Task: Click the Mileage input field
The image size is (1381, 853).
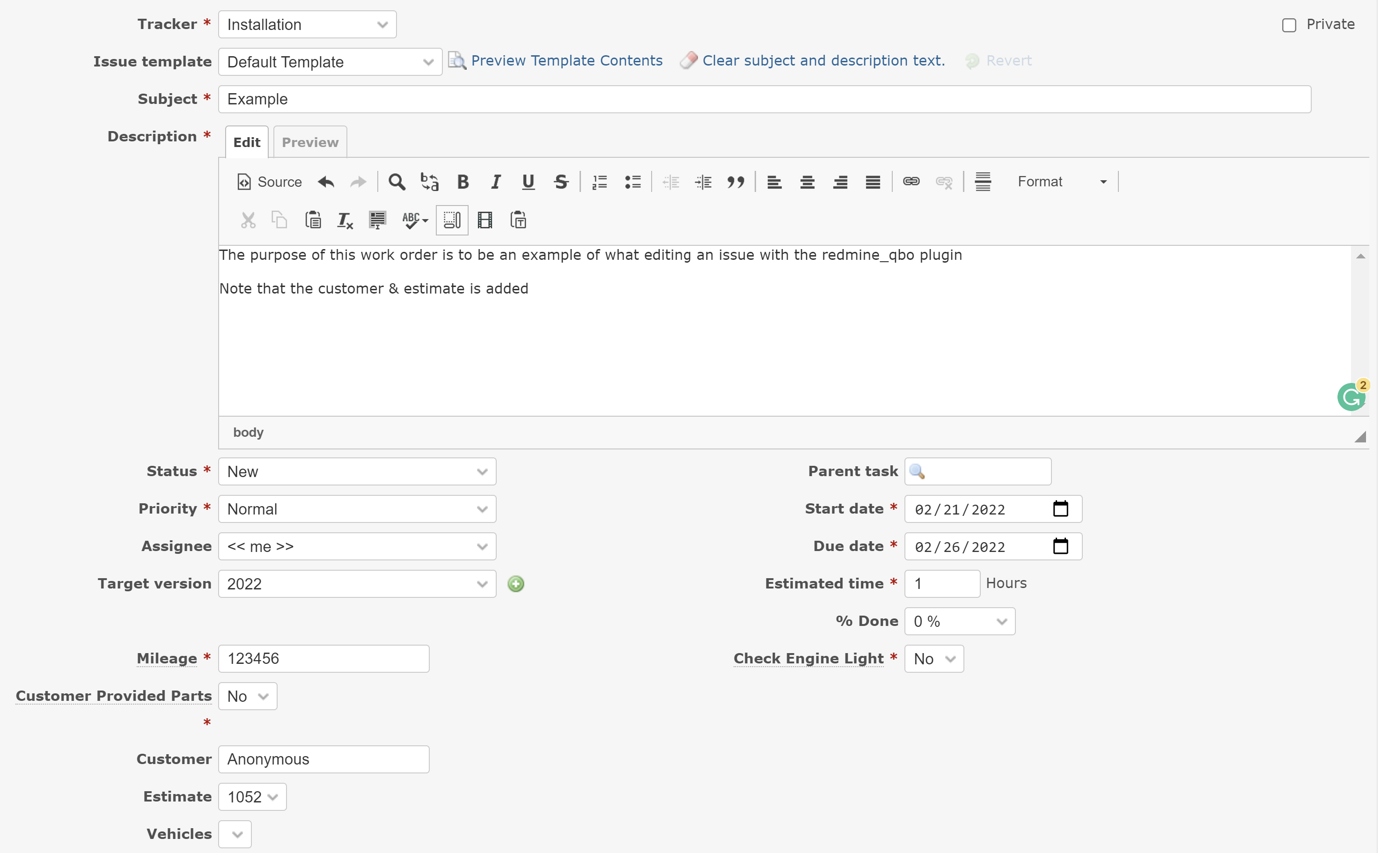Action: point(324,658)
